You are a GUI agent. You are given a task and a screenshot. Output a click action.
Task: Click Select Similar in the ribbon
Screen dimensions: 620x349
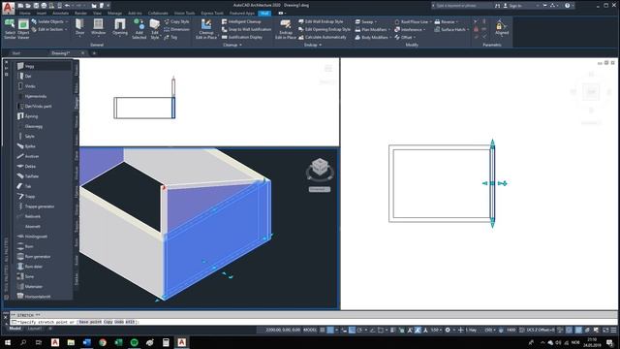10,29
